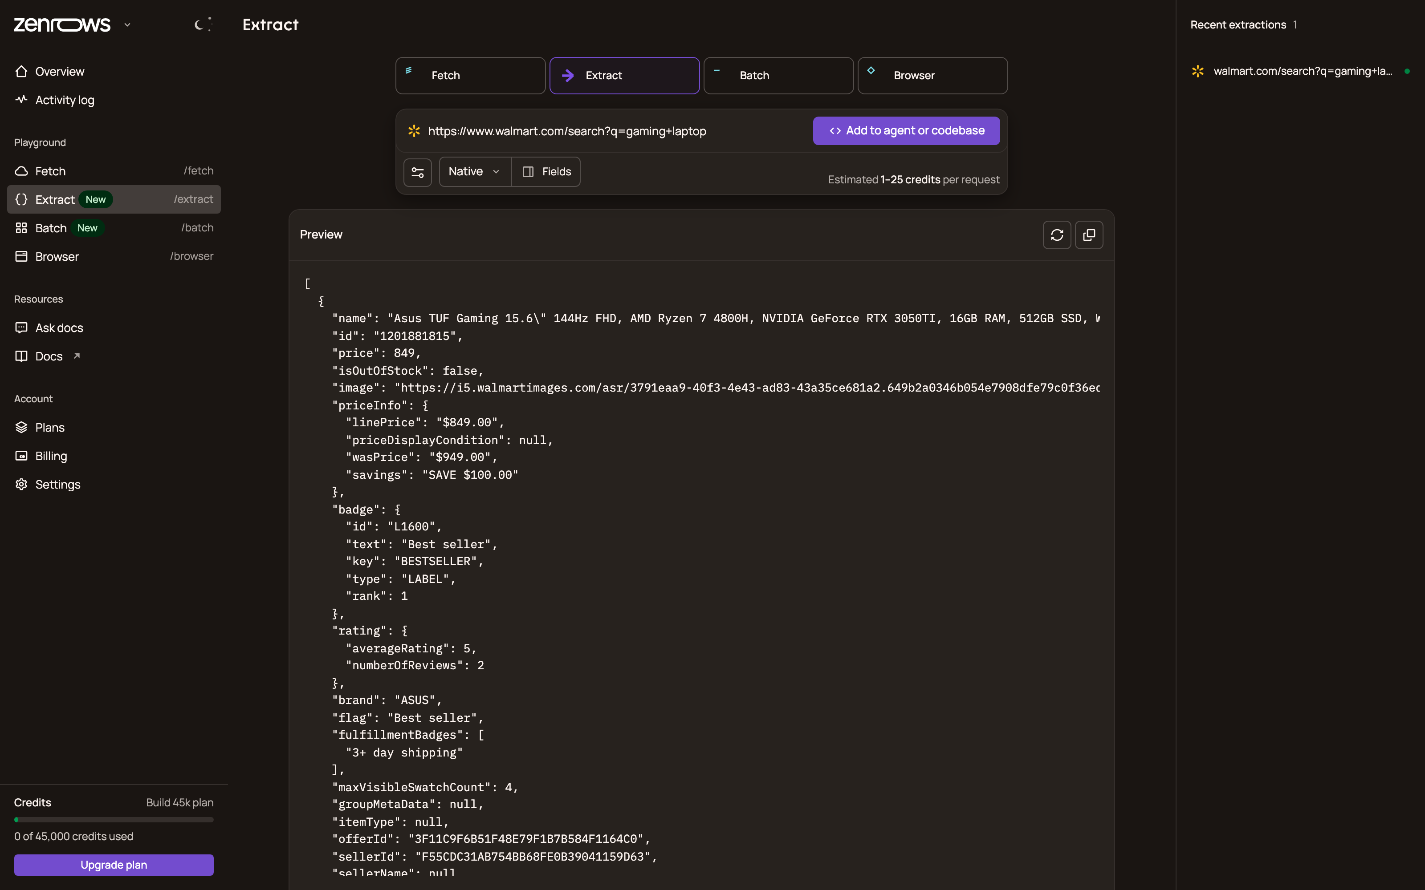The image size is (1425, 890).
Task: Select the Extract tab
Action: (625, 75)
